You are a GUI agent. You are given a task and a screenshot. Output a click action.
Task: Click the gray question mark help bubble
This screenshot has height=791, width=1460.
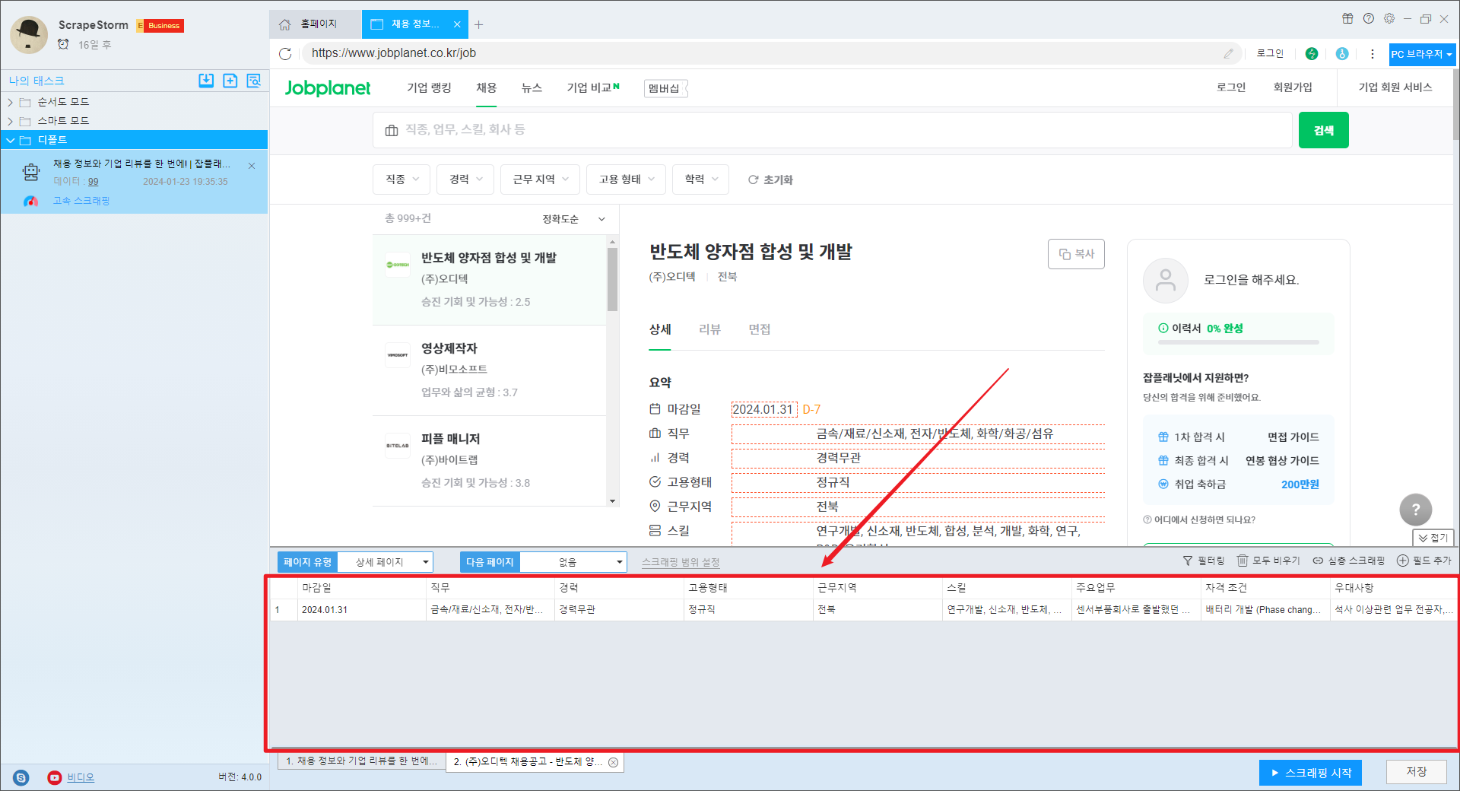click(x=1415, y=510)
